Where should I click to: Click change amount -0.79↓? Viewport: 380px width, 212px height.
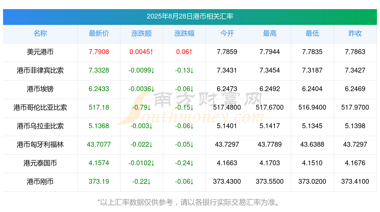[x=142, y=108]
